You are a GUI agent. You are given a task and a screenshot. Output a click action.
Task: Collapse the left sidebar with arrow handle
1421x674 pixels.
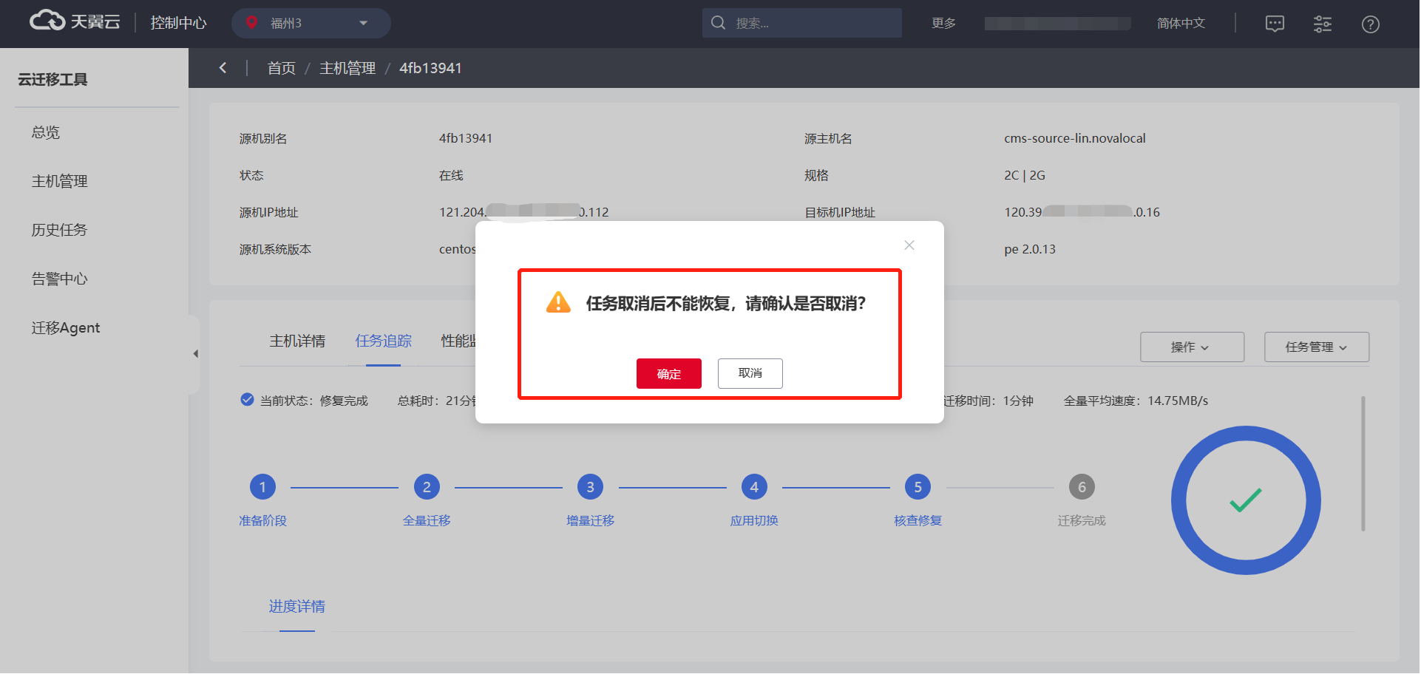[x=195, y=354]
